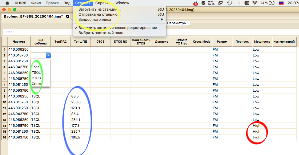299x155 pixels.
Task: Click the TSQL cell in row 9
Action: [x=40, y=96]
